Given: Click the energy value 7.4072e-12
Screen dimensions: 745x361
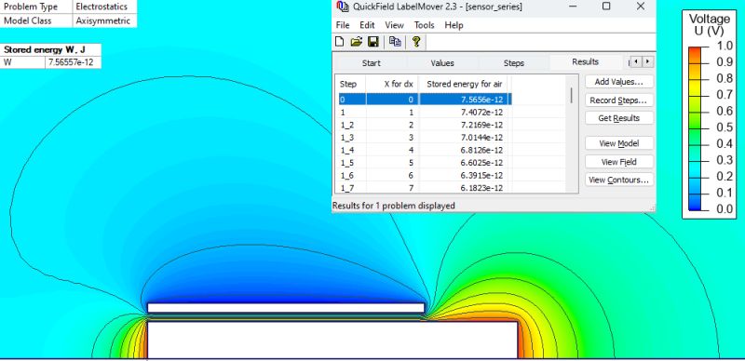Looking at the screenshot, I should click(481, 112).
